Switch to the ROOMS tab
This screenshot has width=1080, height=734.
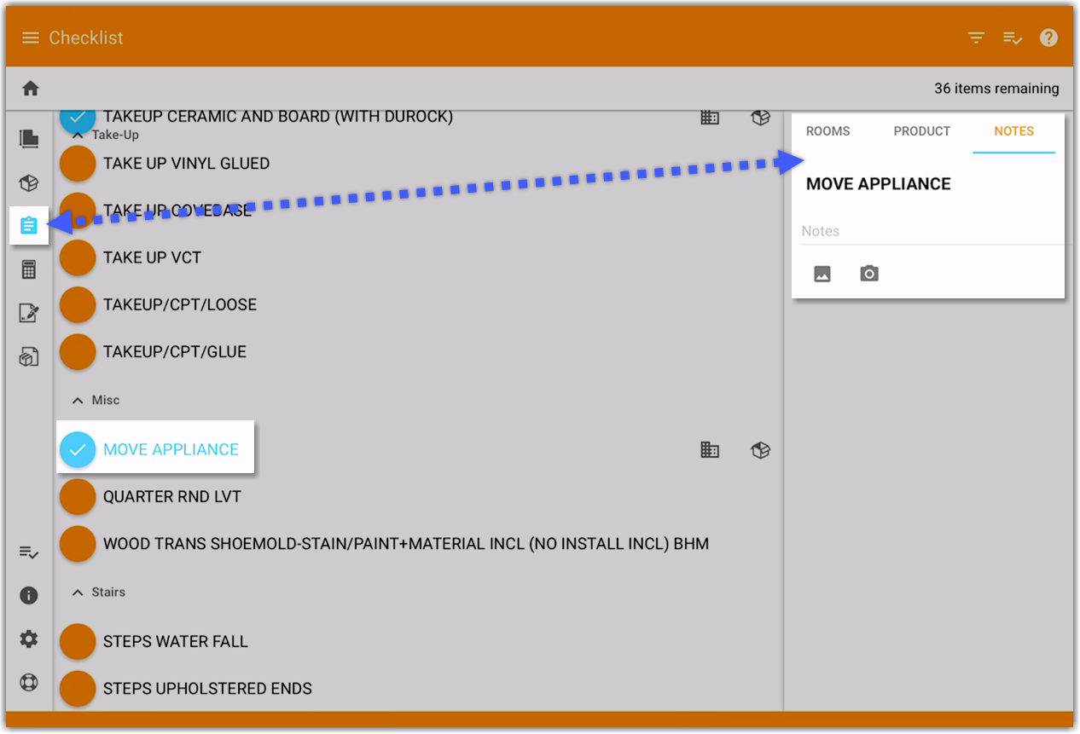tap(828, 131)
